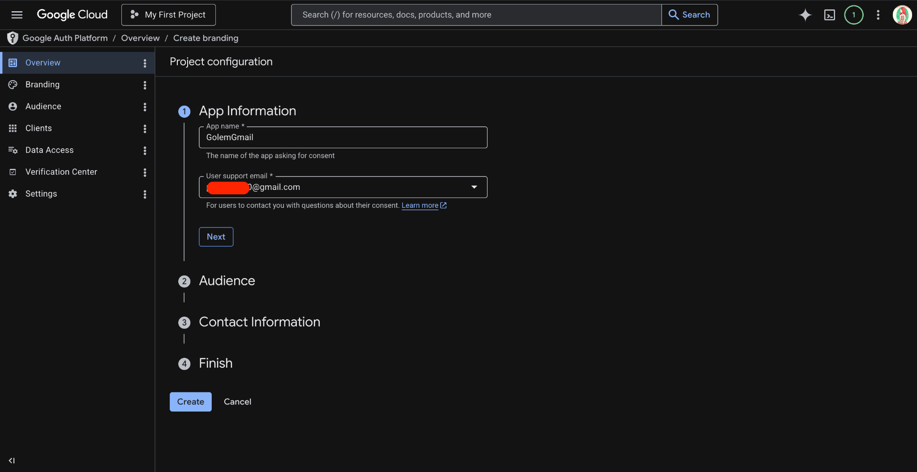
Task: Open more options for Branding item
Action: pyautogui.click(x=145, y=85)
